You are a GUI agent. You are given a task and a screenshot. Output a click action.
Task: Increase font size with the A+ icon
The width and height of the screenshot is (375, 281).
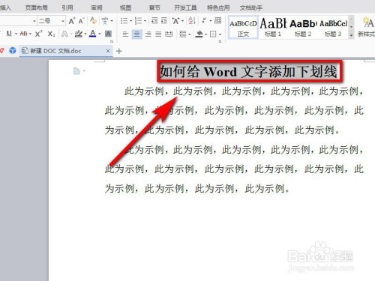point(72,21)
